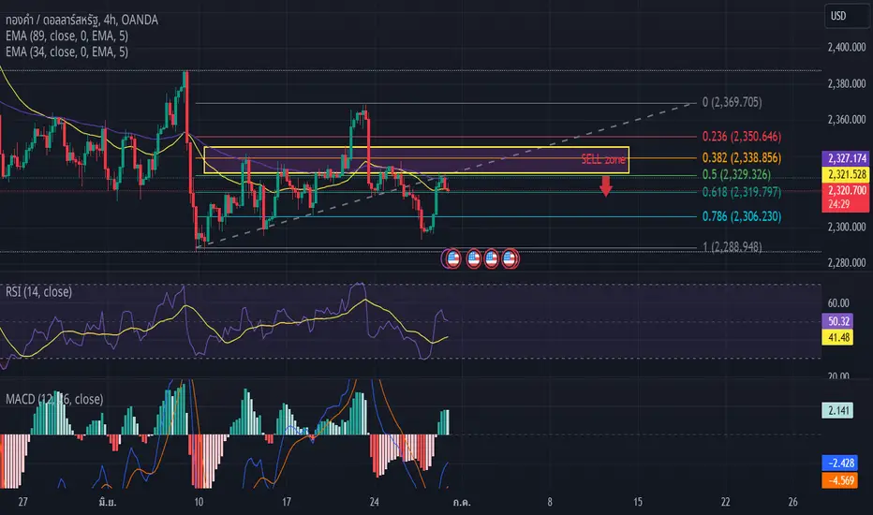The image size is (873, 515).
Task: Open the rightmost US flag economic event icon
Action: 510,258
